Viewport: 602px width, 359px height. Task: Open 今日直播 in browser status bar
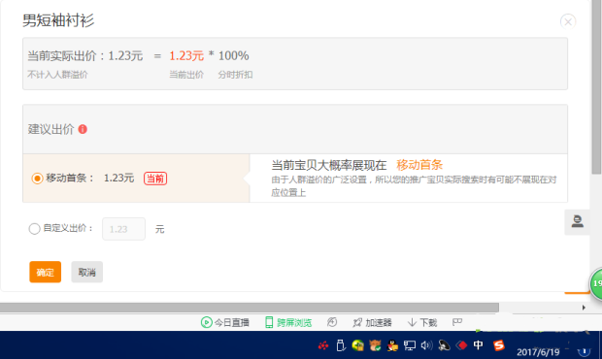pyautogui.click(x=225, y=322)
